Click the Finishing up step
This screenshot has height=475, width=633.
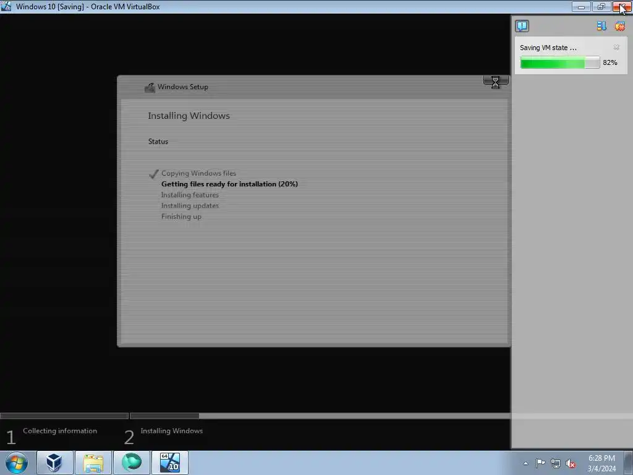pos(181,216)
